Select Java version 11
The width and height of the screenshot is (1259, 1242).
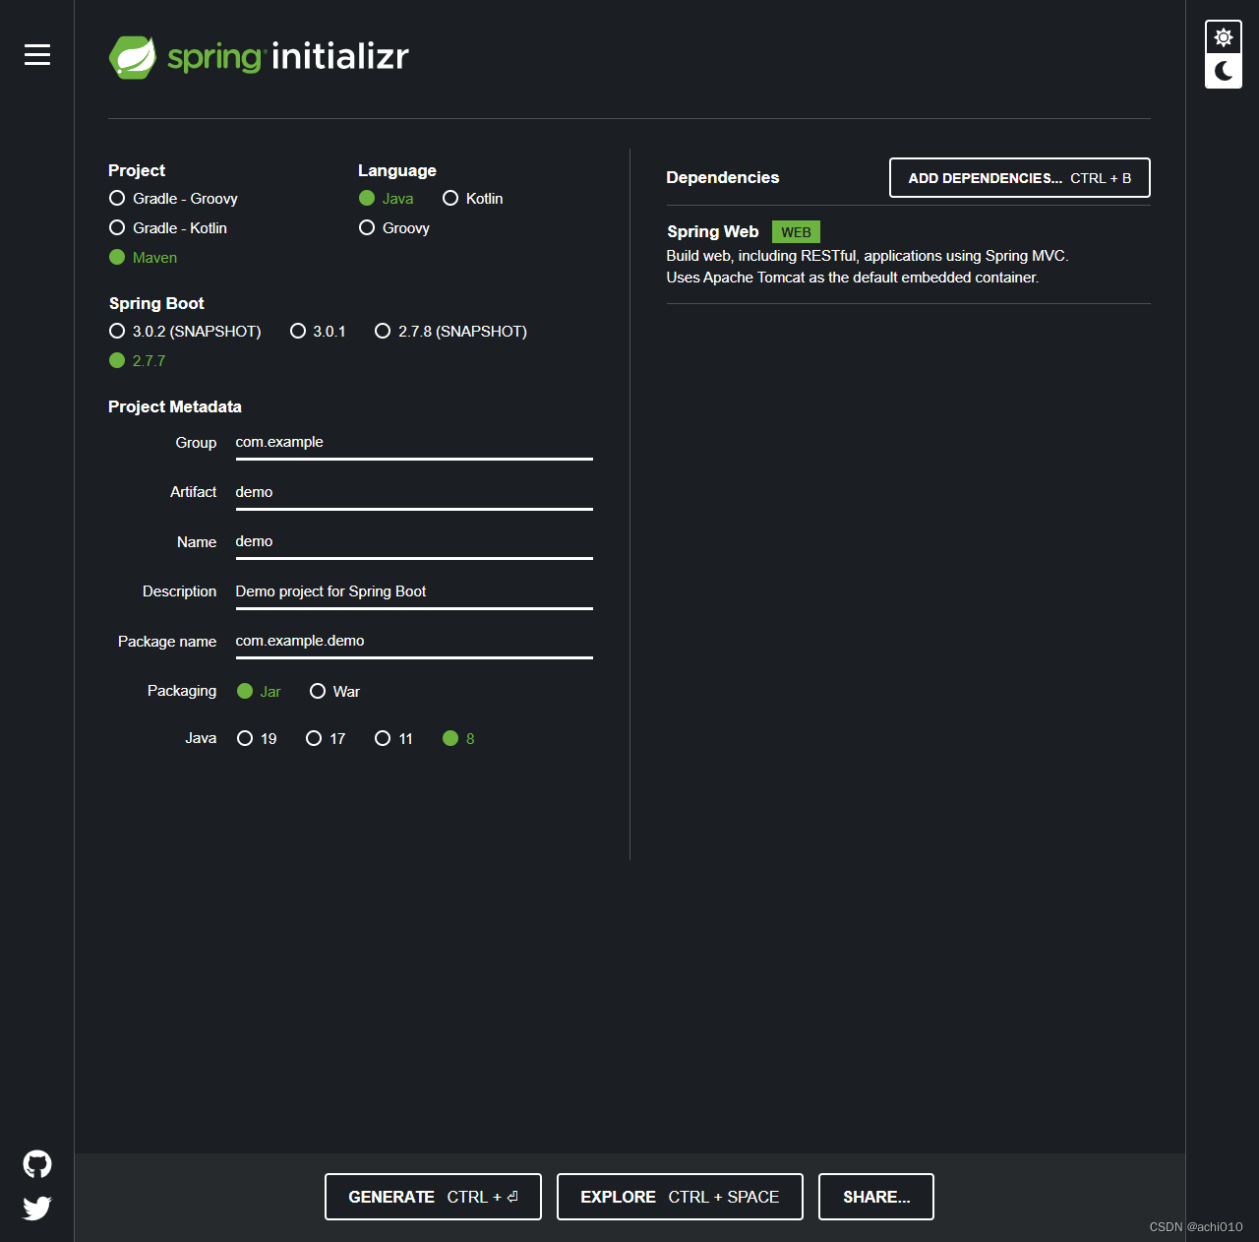click(x=393, y=739)
